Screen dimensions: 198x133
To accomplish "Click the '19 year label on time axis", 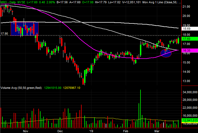I will [x=91, y=131].
